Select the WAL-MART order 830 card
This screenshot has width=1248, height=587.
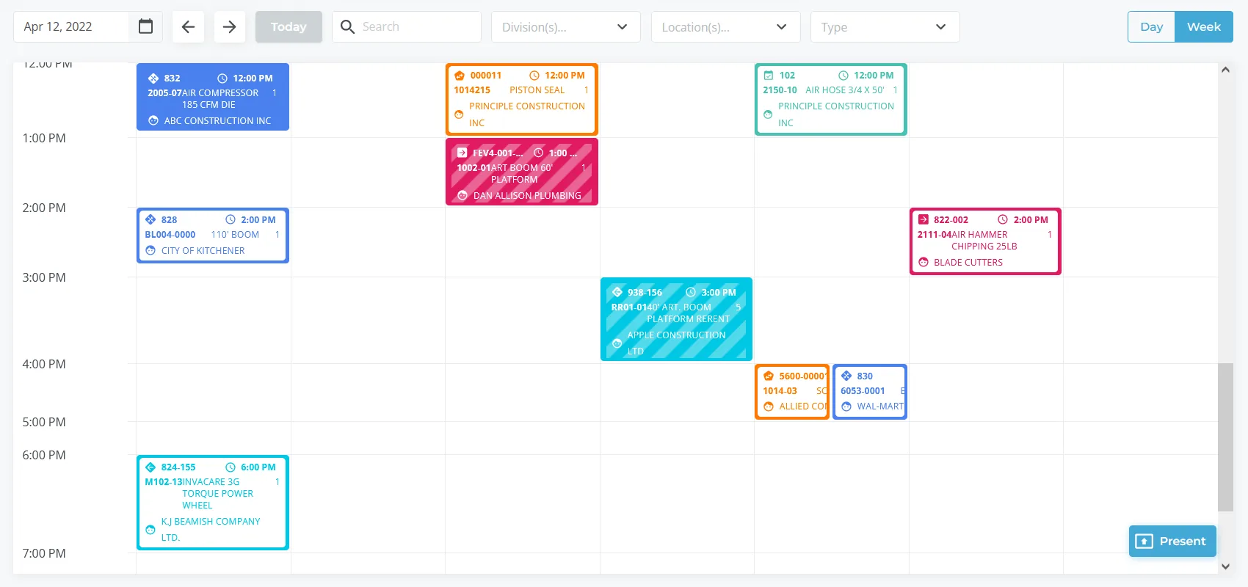[870, 392]
